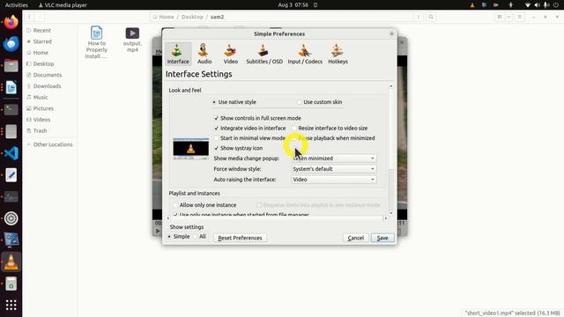This screenshot has width=564, height=317.
Task: Select How to Properly Install document
Action: point(96,42)
